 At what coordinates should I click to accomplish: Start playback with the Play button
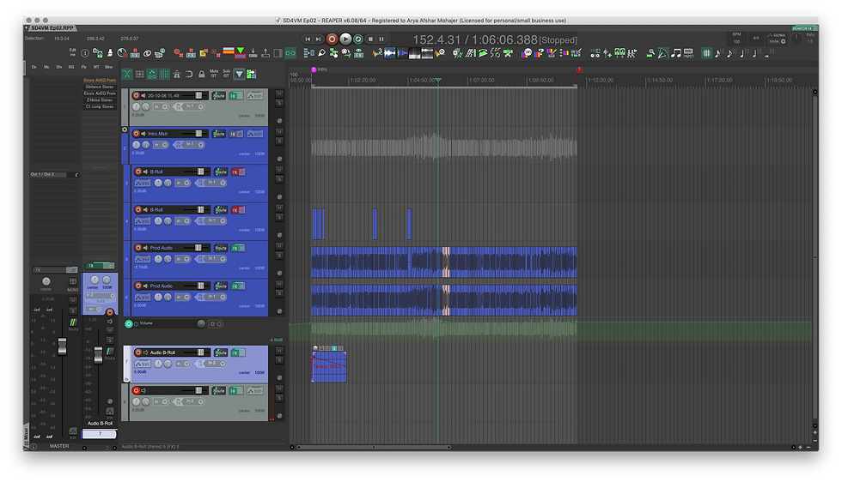345,39
